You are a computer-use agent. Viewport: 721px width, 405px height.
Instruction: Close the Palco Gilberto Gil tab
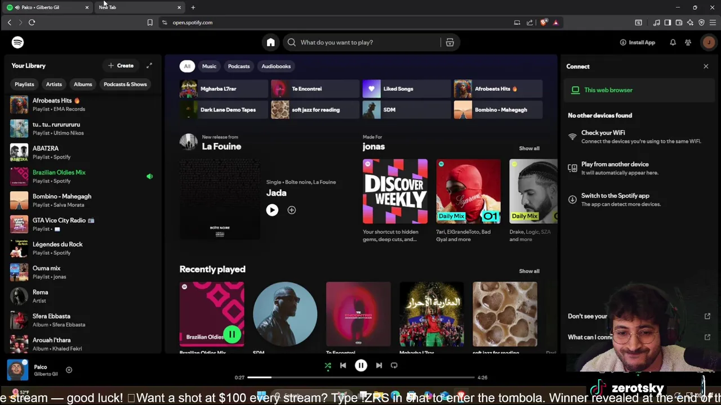(x=87, y=7)
